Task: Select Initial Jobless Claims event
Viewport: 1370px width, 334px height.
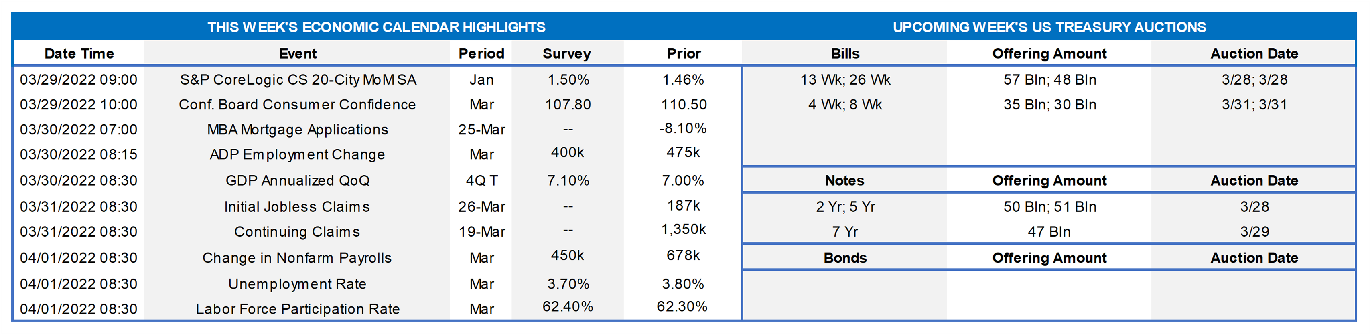Action: (x=297, y=206)
